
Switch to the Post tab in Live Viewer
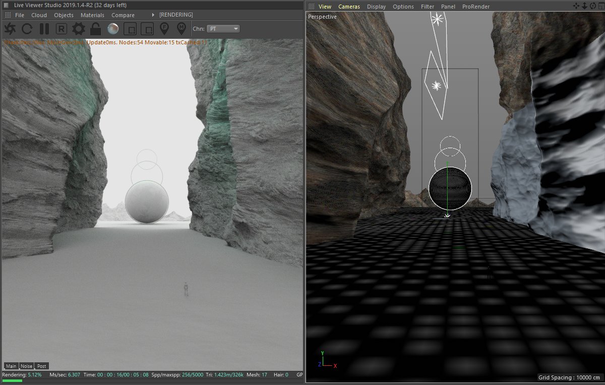42,366
